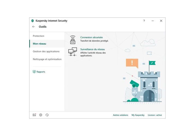Click the support headset icon

[x=47, y=115]
